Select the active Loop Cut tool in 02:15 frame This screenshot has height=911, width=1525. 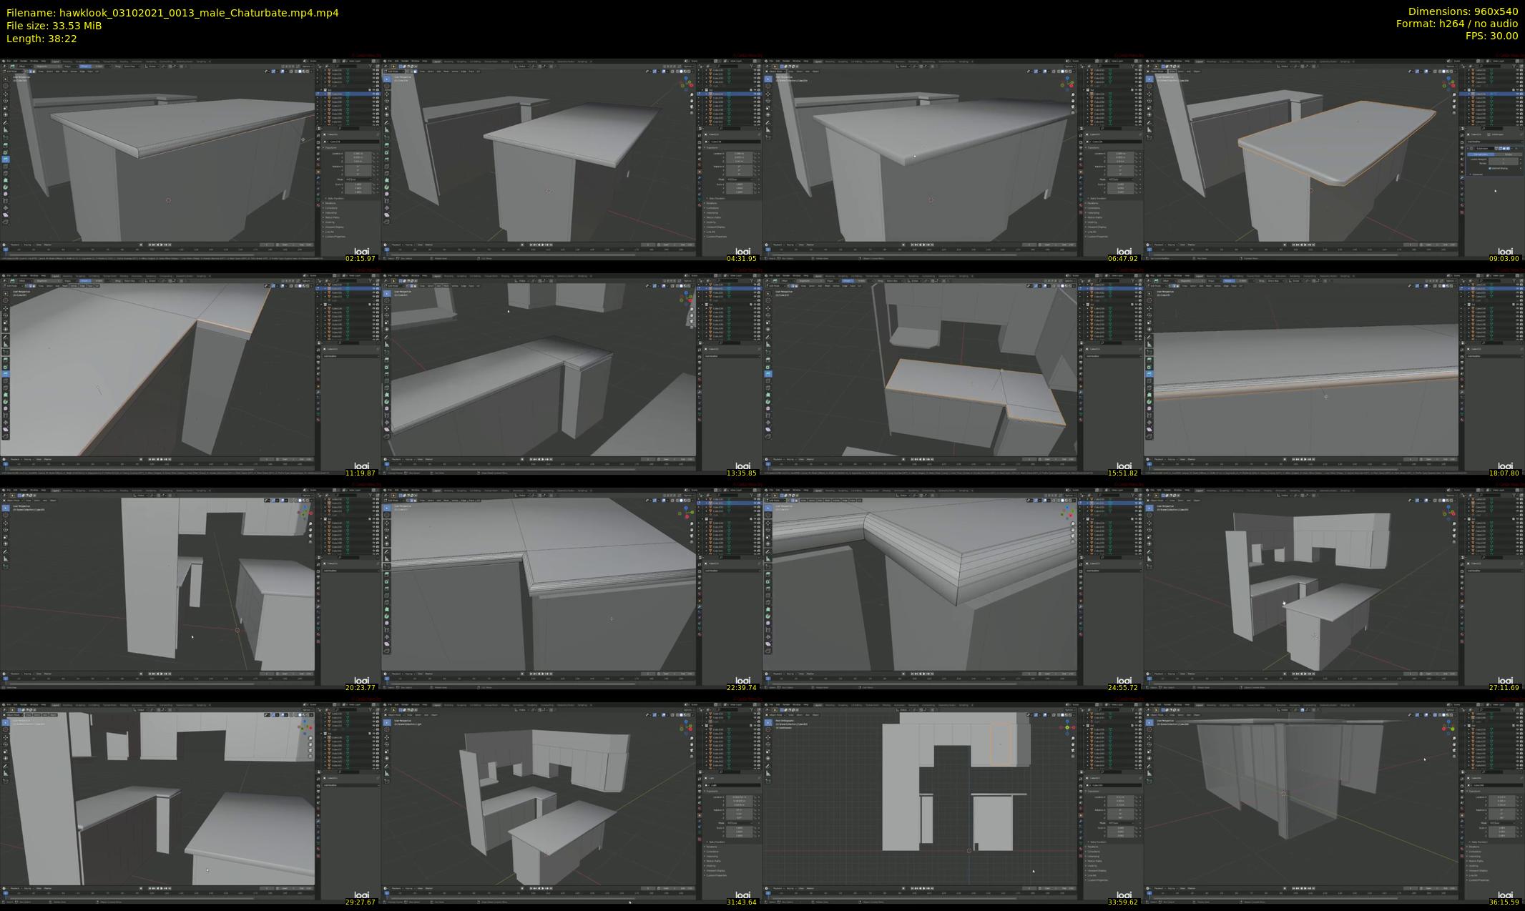[x=6, y=159]
